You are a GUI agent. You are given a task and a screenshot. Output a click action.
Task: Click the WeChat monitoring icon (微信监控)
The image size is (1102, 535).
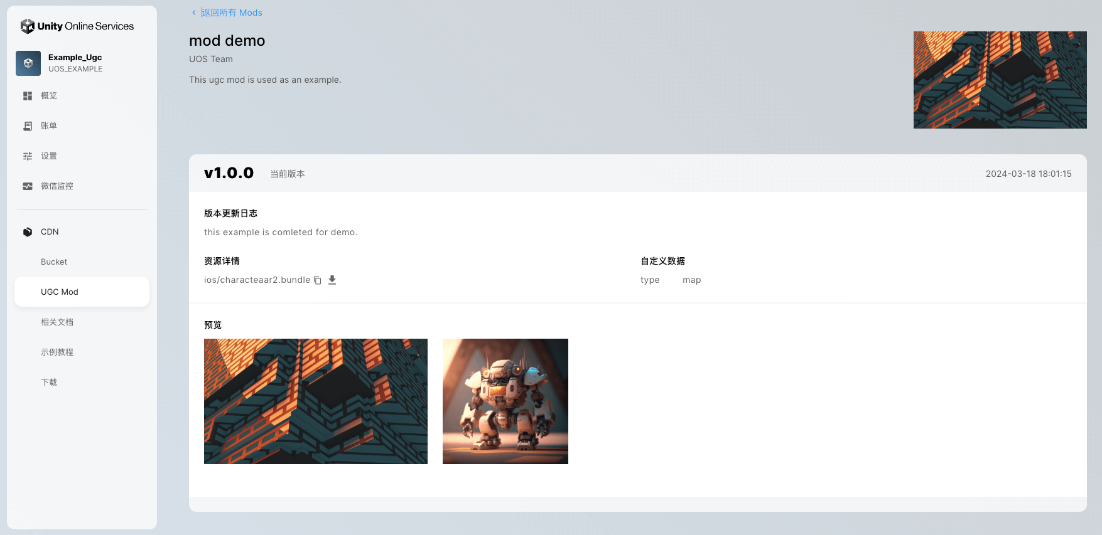coord(28,186)
